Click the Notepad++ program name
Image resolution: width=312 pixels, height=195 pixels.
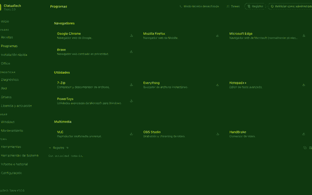pos(238,83)
